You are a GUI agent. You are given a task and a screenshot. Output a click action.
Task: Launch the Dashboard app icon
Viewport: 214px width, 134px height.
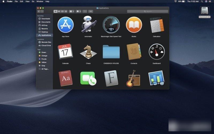click(157, 52)
